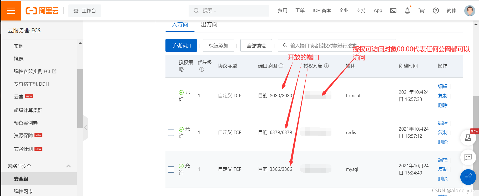479x196 pixels.
Task: Click the port or authorization object search field
Action: 337,45
